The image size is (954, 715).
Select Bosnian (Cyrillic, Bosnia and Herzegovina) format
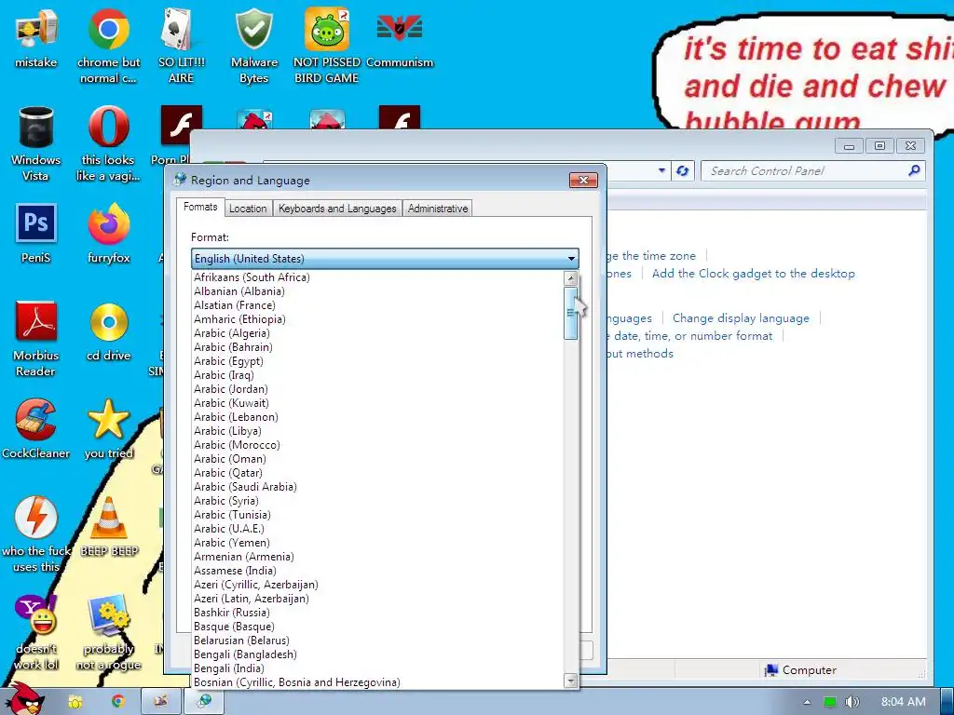click(x=378, y=682)
